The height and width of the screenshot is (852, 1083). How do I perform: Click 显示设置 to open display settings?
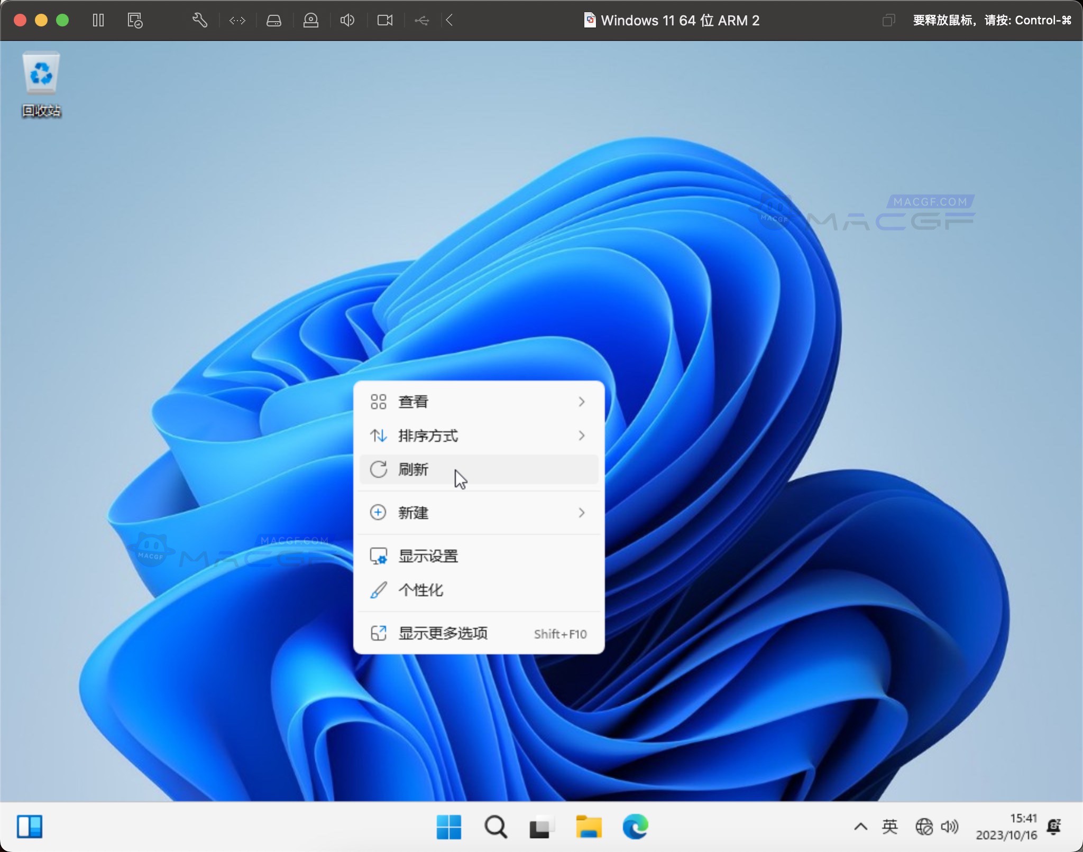(x=428, y=555)
